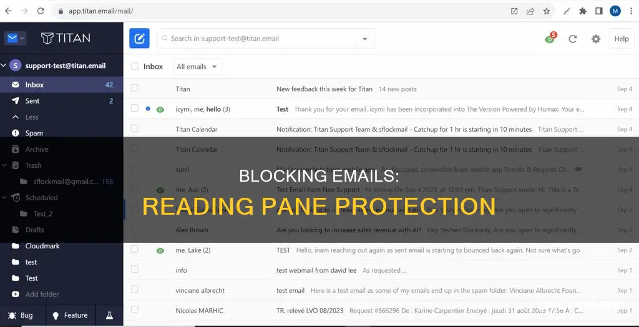Viewport: 639px width, 327px height.
Task: Click the Cloudmark folder icon
Action: 16,246
